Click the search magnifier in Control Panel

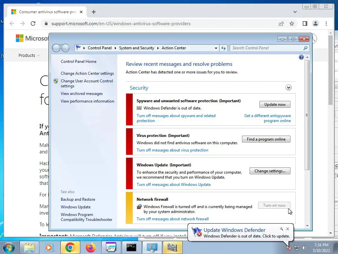pyautogui.click(x=305, y=48)
